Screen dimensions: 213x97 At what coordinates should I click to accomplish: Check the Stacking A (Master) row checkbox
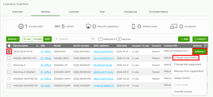pyautogui.click(x=9, y=72)
